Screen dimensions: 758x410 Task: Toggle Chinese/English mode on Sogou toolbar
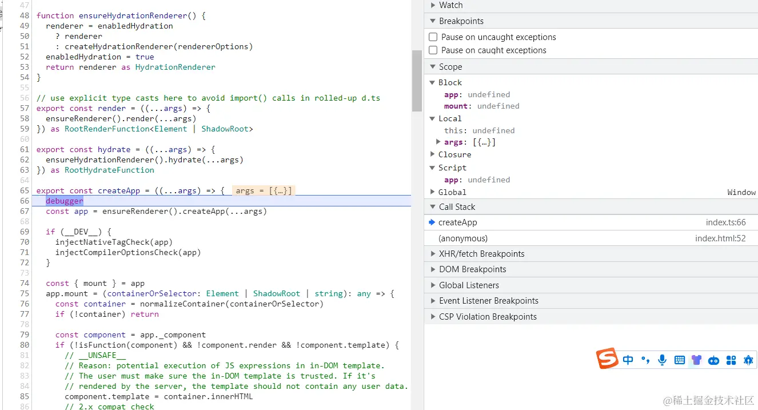[x=628, y=360]
